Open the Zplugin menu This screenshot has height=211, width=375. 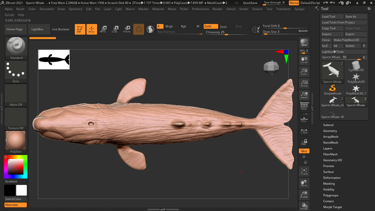[299, 9]
